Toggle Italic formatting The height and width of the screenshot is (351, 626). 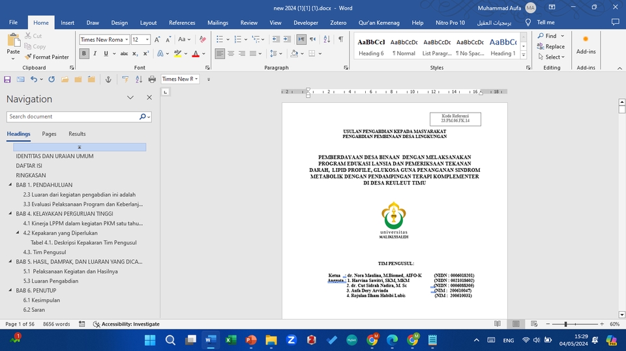pos(95,53)
